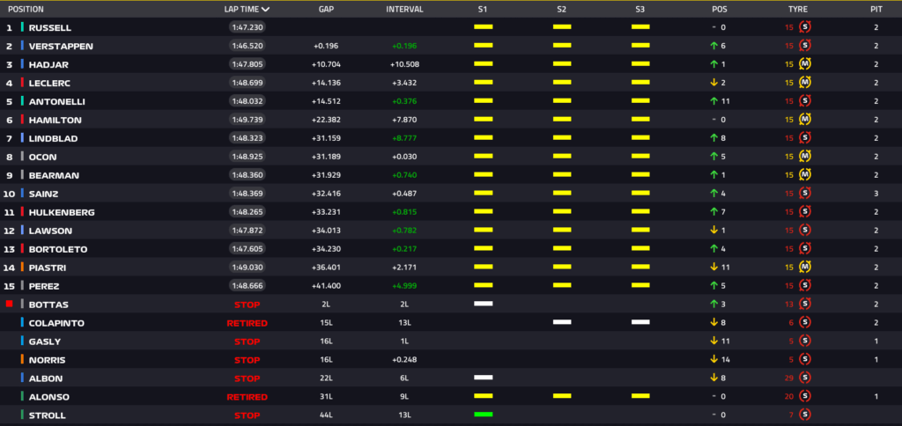This screenshot has width=902, height=426.
Task: Click Norris's yellow down arrow
Action: 713,359
